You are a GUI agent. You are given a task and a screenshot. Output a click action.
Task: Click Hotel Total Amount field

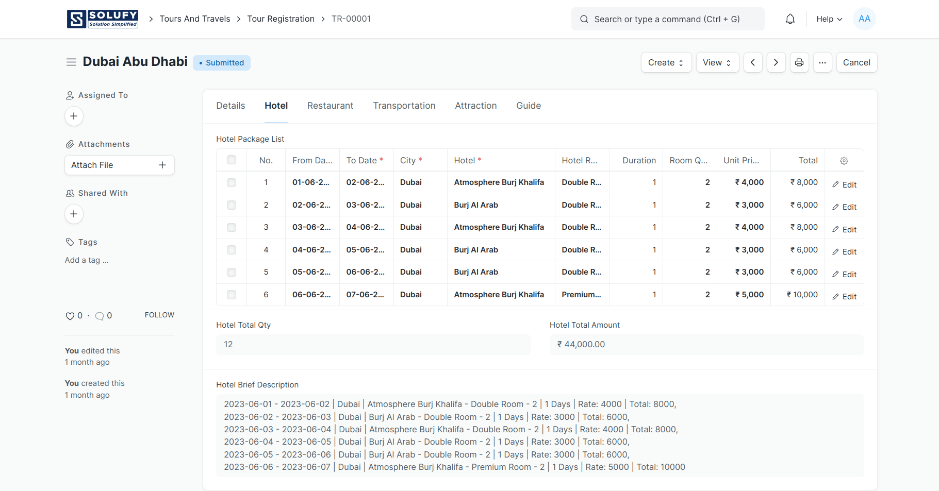706,345
